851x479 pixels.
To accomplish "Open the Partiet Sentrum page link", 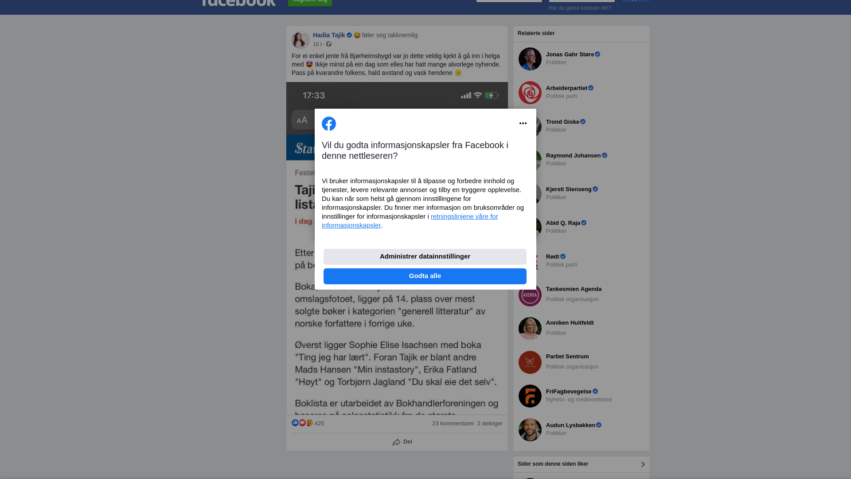I will click(x=567, y=357).
